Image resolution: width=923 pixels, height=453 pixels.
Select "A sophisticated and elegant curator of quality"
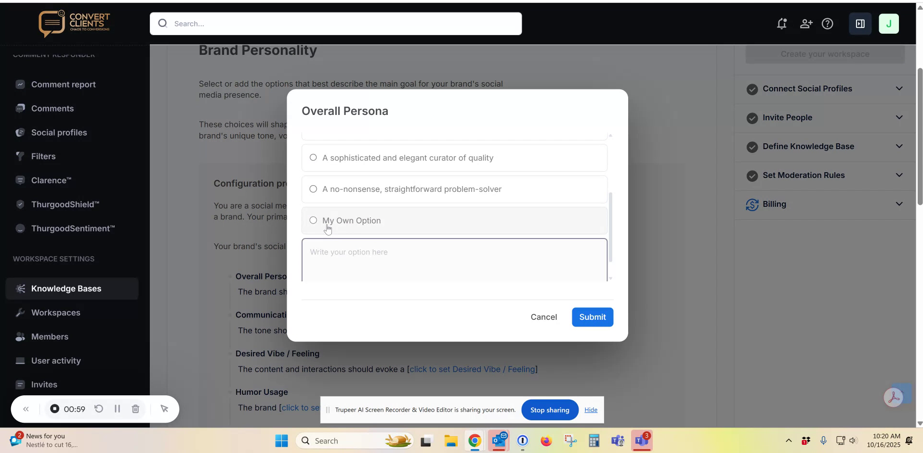[313, 158]
